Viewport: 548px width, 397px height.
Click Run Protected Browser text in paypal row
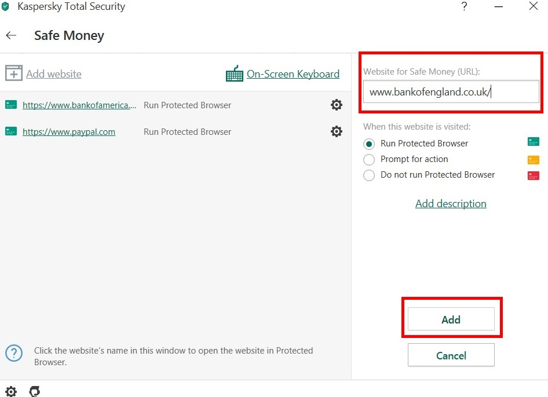coord(187,131)
